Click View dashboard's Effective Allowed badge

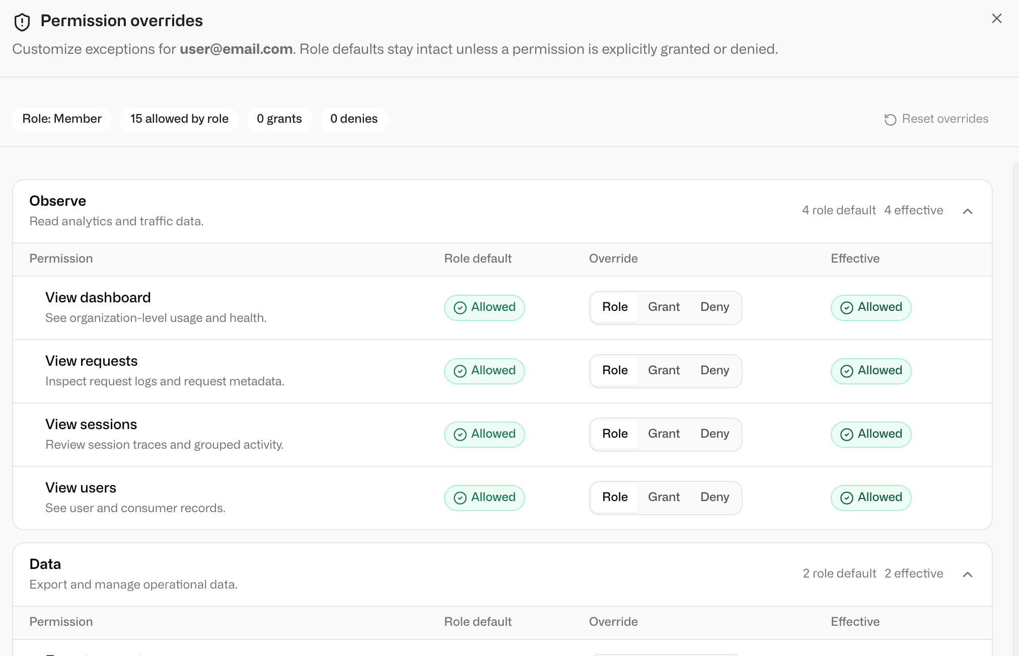(x=871, y=307)
